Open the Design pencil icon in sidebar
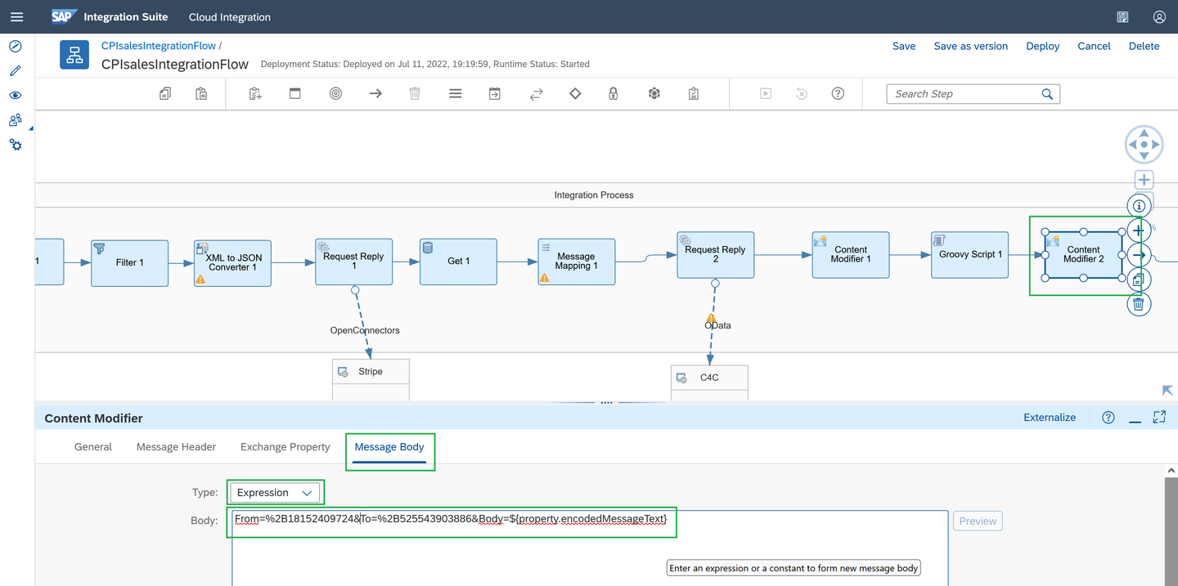Viewport: 1178px width, 586px height. point(15,71)
